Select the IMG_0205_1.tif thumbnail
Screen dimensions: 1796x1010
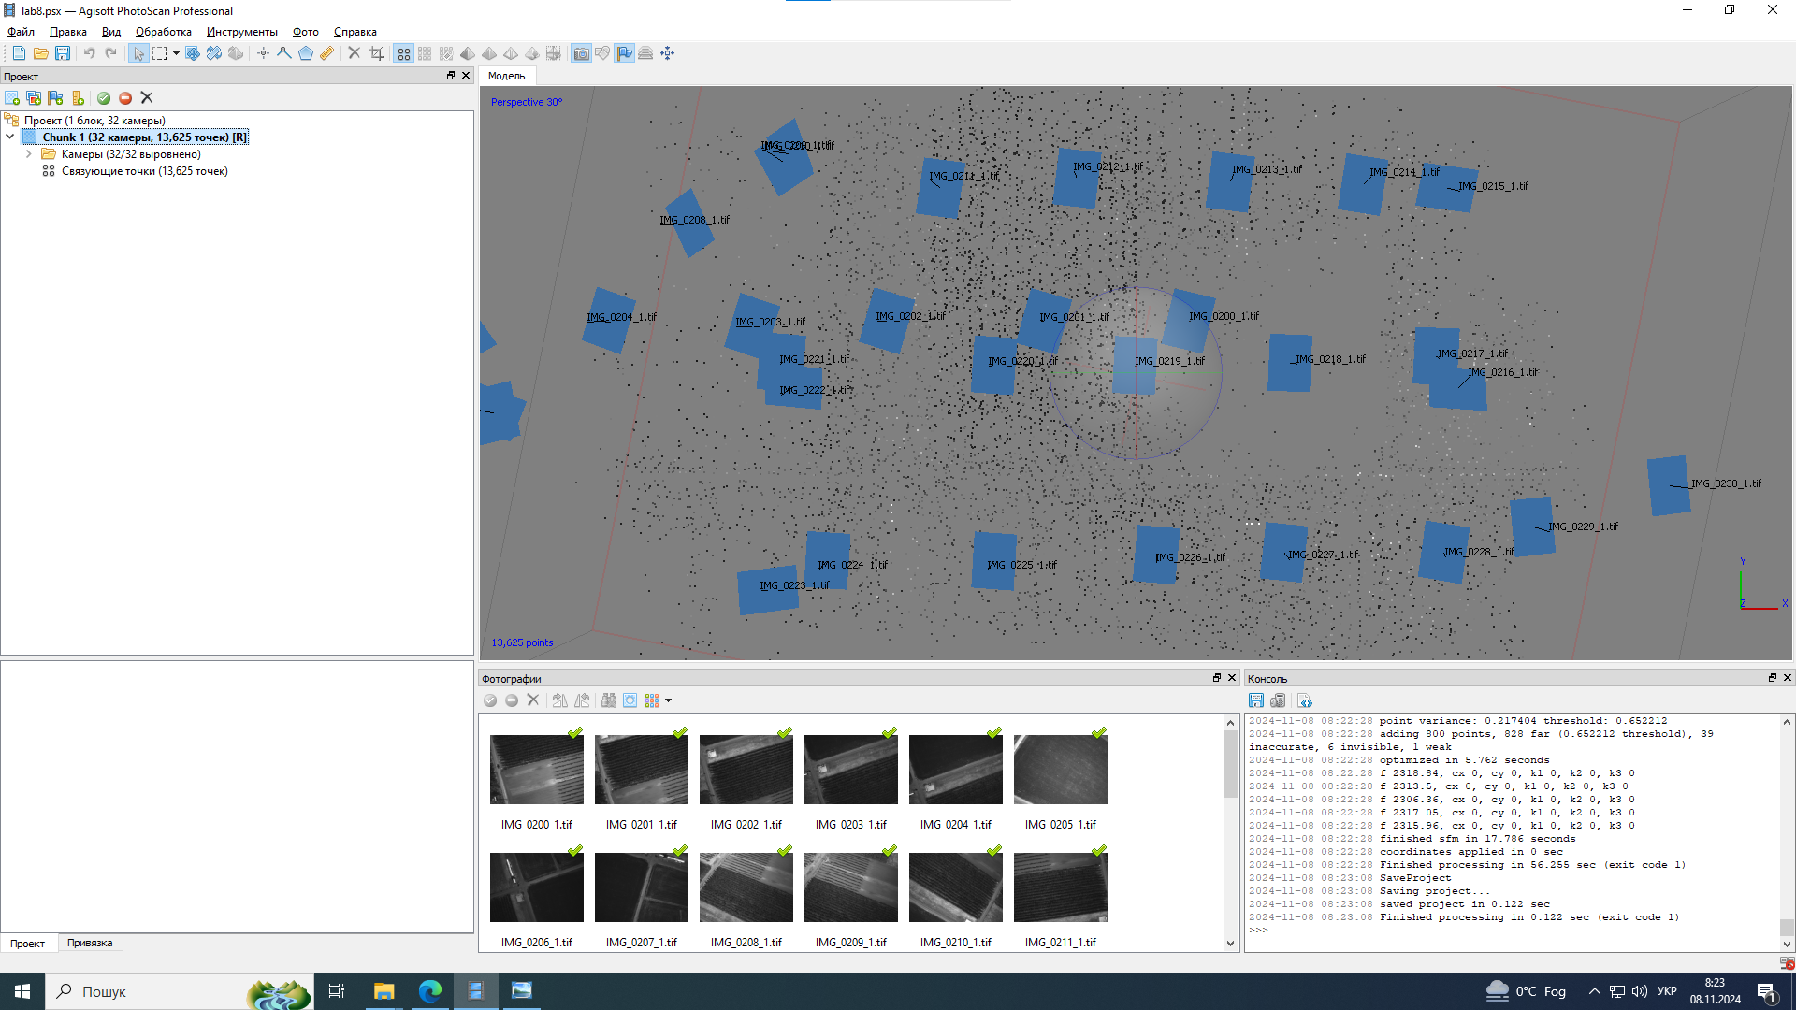point(1060,770)
